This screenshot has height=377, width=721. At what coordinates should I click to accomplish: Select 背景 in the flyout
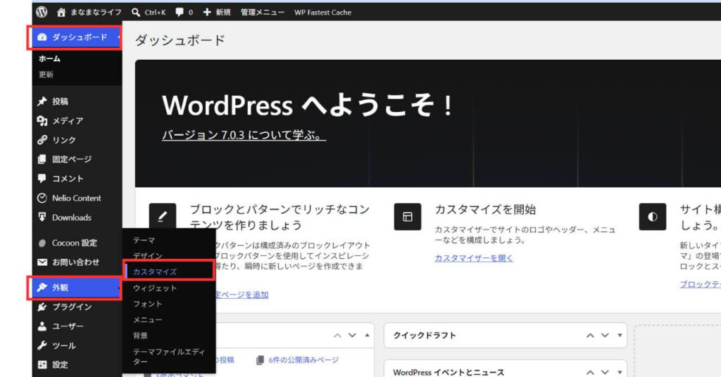pos(140,336)
